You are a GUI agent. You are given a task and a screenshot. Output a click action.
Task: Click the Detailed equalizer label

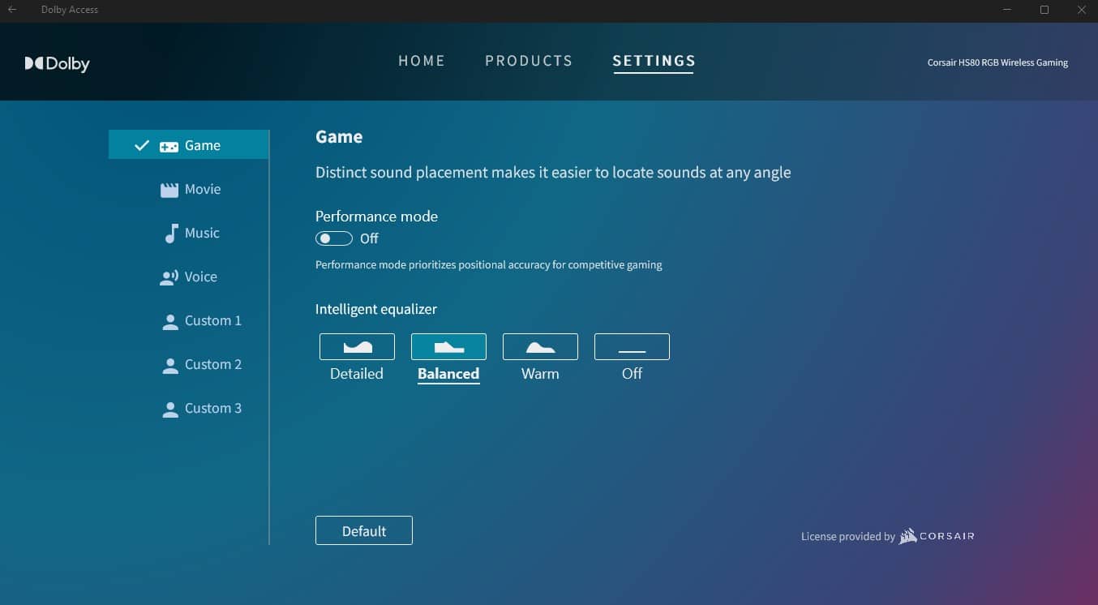point(357,374)
